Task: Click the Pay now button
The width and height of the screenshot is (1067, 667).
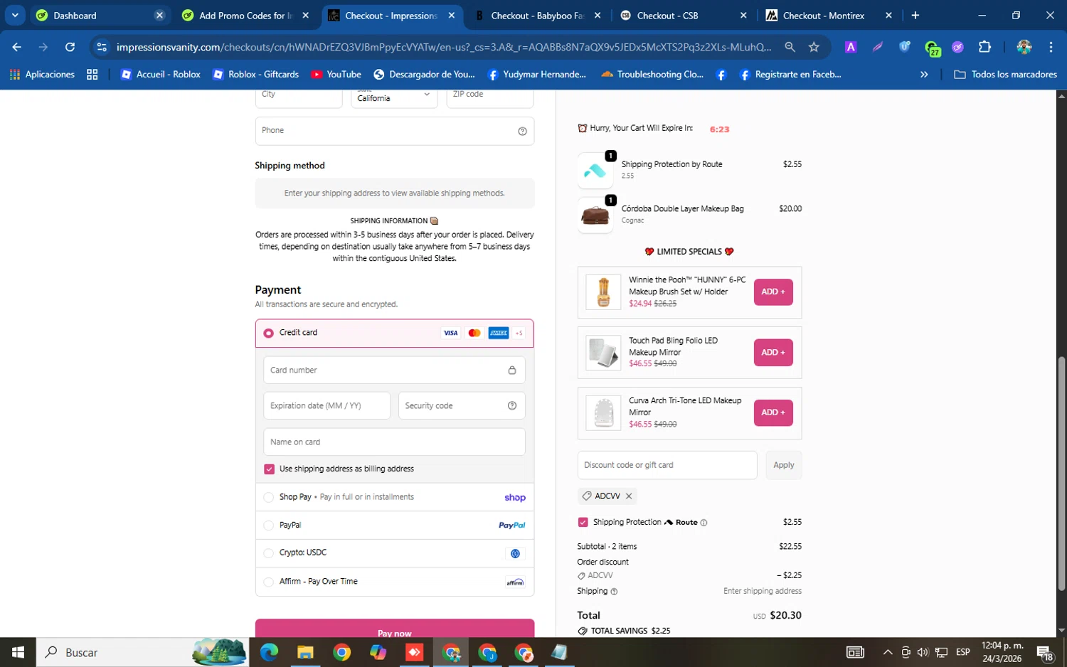Action: [395, 629]
